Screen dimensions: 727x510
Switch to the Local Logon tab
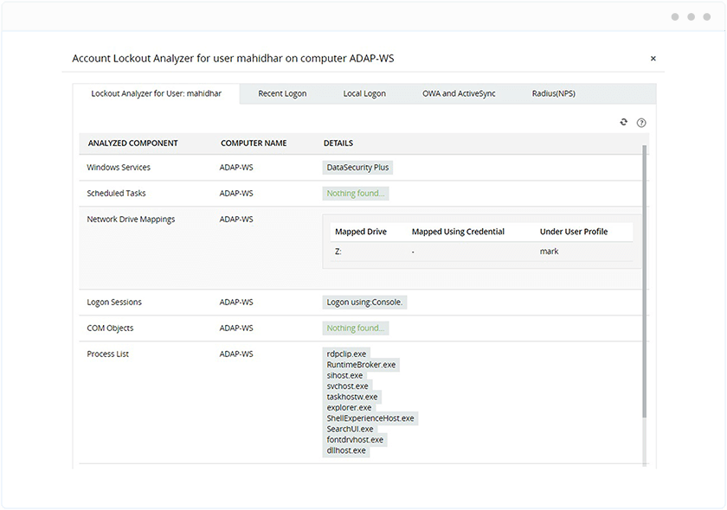(364, 93)
